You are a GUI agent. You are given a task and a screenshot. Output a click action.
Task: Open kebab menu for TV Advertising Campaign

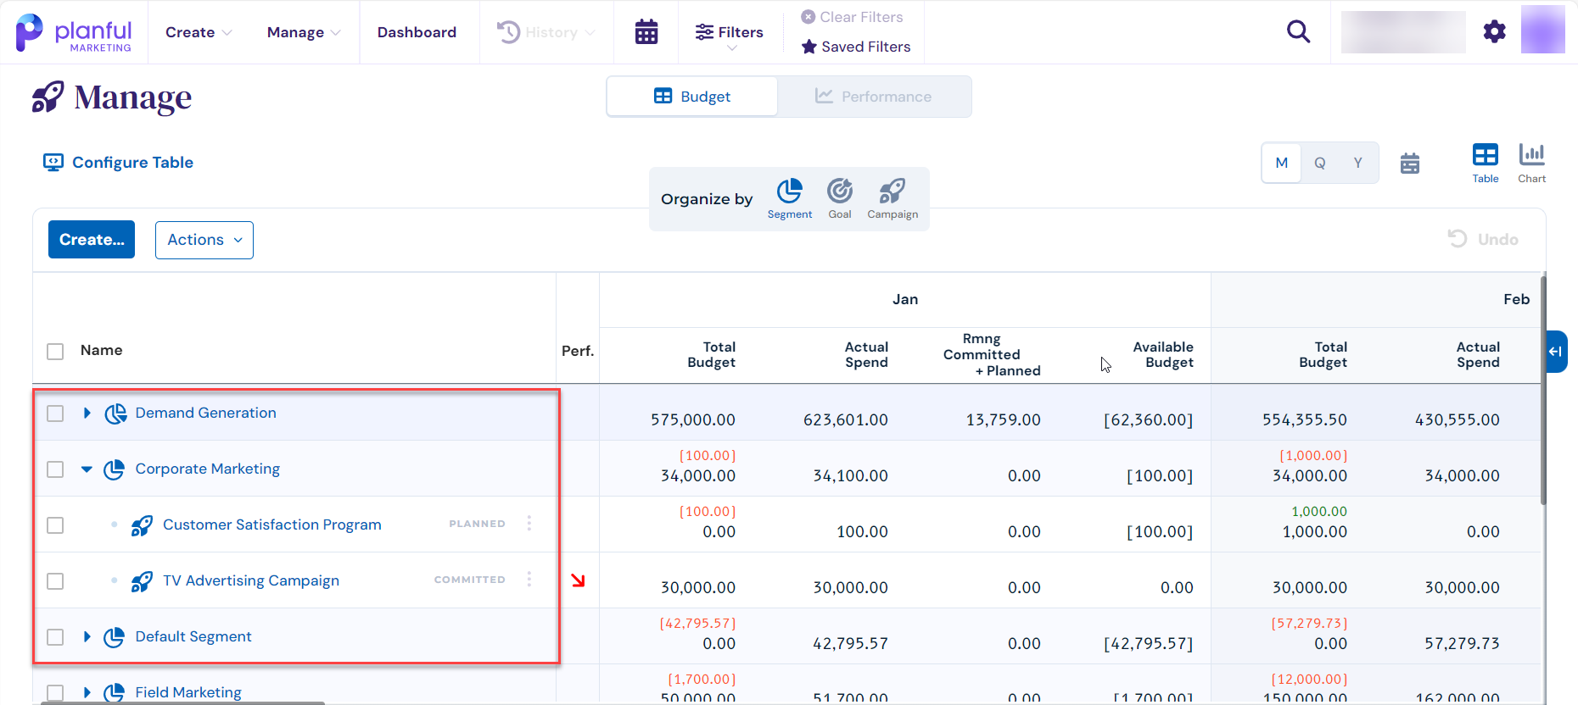pyautogui.click(x=529, y=580)
